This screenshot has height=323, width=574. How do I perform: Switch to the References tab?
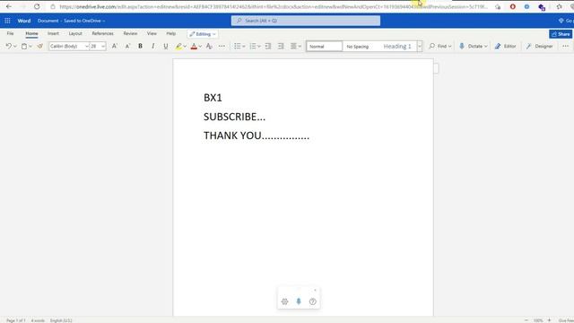102,33
